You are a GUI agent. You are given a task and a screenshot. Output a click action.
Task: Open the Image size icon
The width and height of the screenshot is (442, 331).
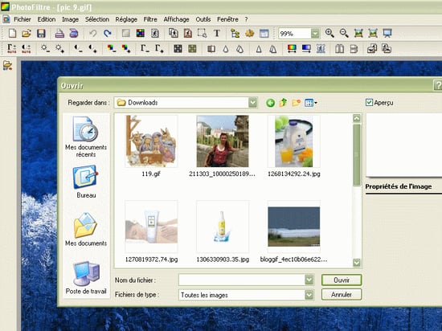pos(174,33)
